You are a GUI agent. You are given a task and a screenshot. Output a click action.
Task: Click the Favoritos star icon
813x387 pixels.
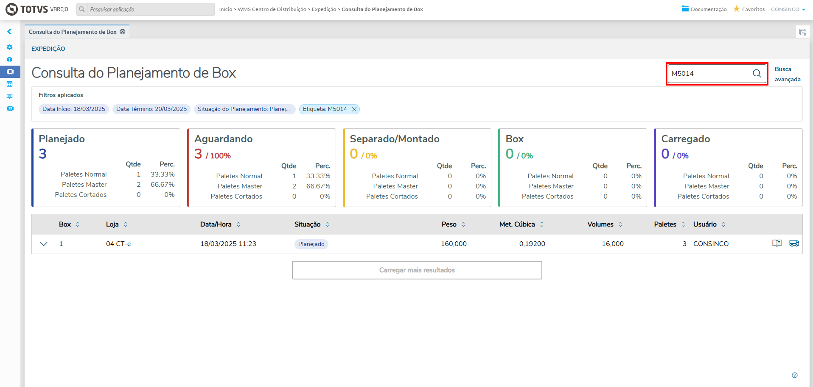point(737,9)
